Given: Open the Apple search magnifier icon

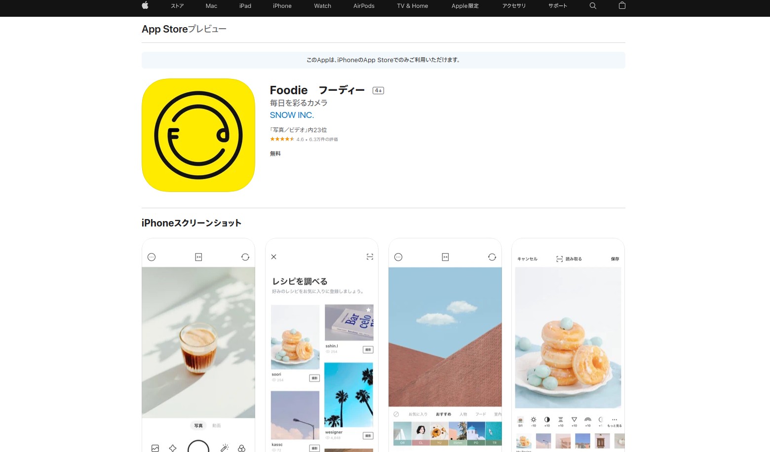Looking at the screenshot, I should pos(592,6).
